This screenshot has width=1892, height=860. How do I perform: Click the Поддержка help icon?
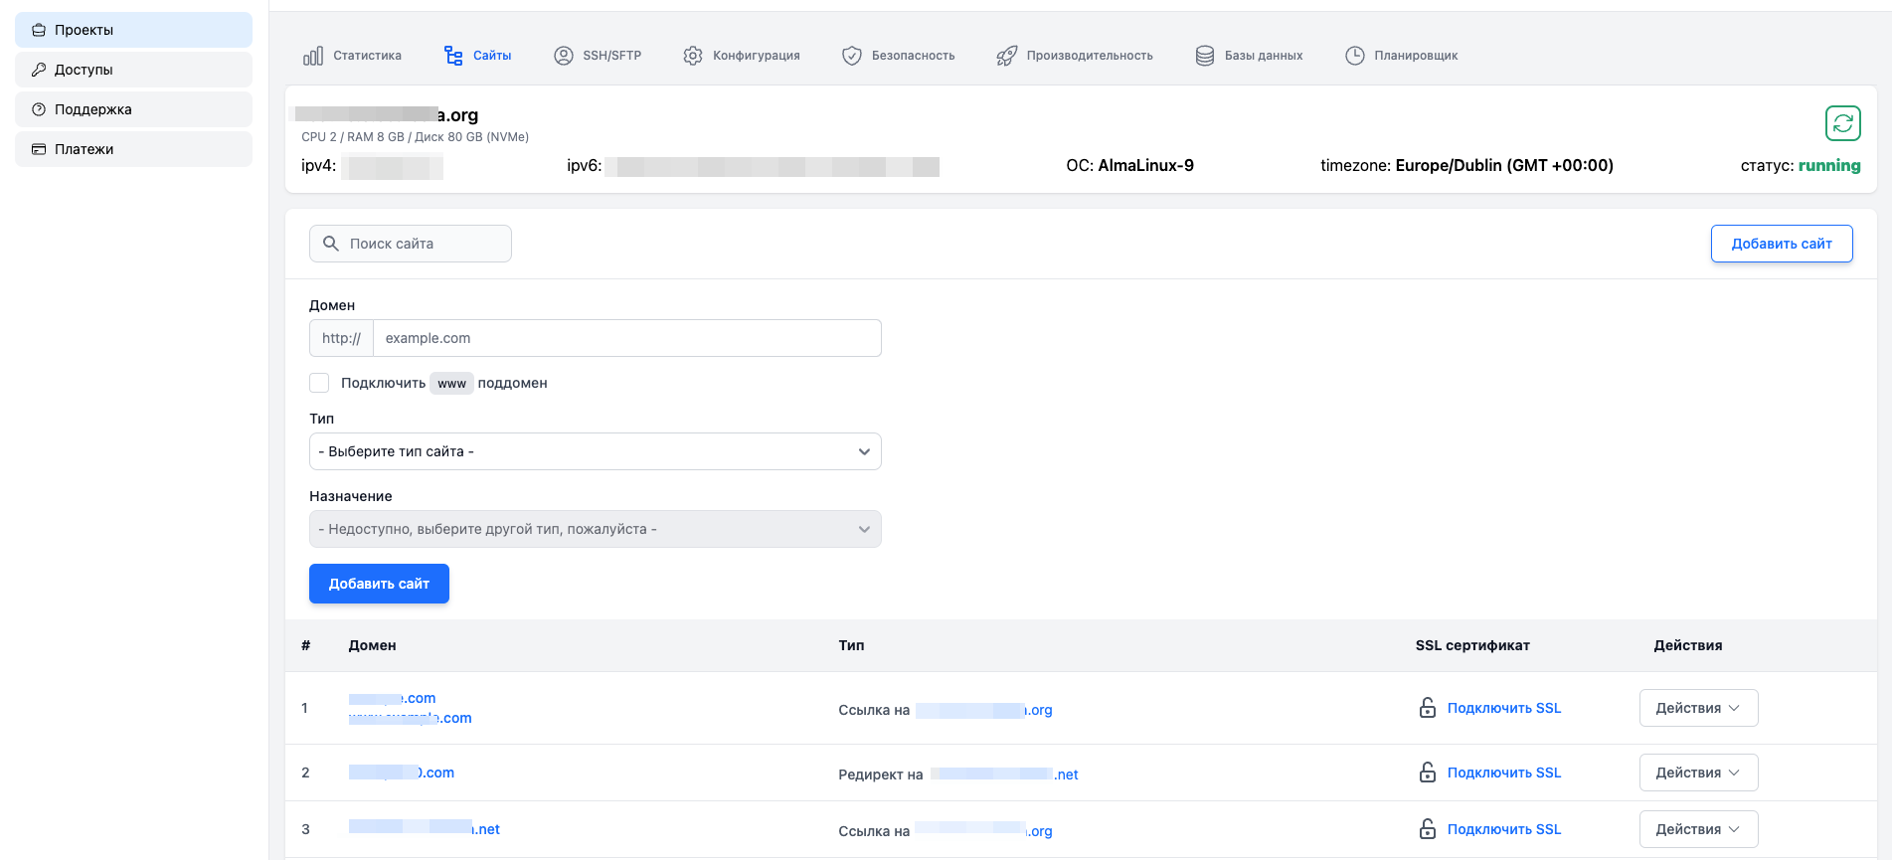pos(39,109)
